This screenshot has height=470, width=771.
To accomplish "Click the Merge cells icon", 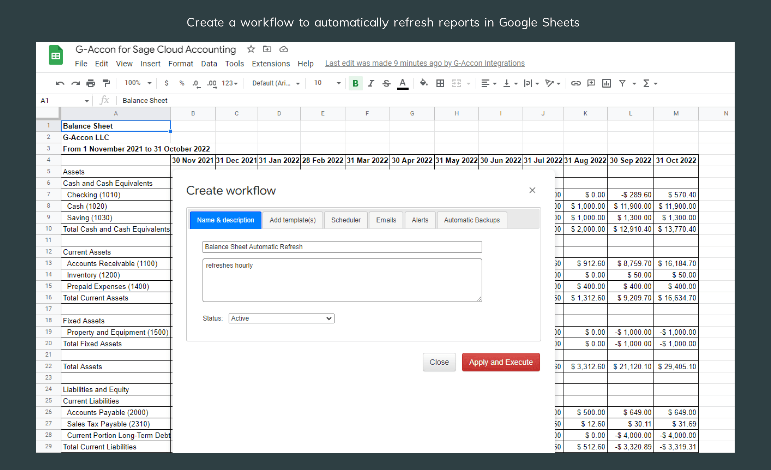I will (x=457, y=83).
